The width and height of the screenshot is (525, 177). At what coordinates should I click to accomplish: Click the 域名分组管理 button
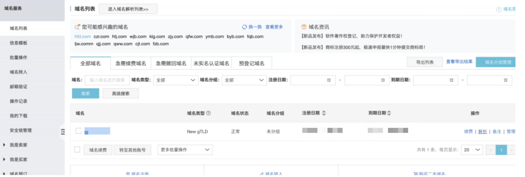pyautogui.click(x=496, y=62)
